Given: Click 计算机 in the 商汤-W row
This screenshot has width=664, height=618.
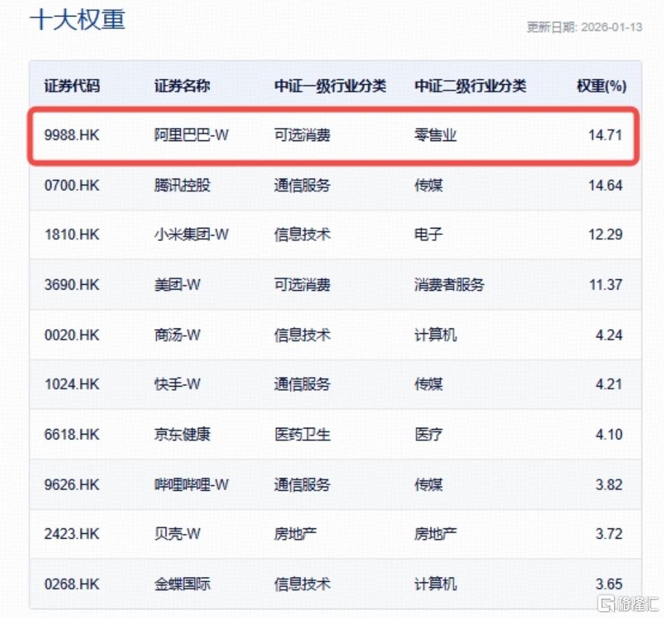Looking at the screenshot, I should tap(435, 335).
